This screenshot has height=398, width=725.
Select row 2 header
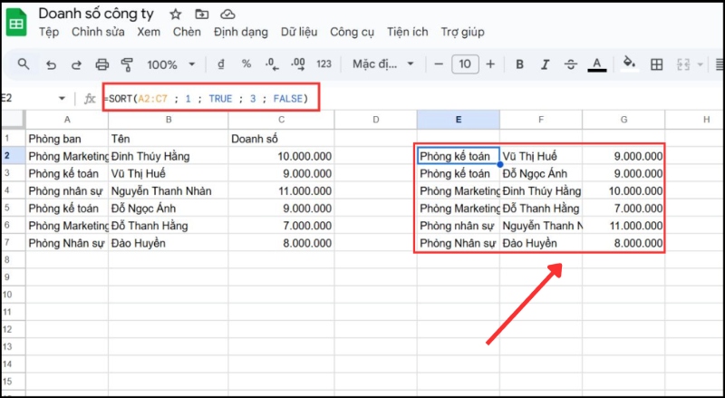13,156
